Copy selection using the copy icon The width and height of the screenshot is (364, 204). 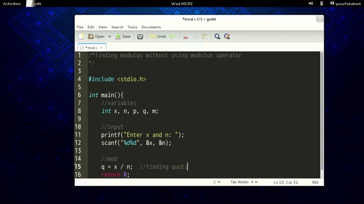(x=195, y=36)
